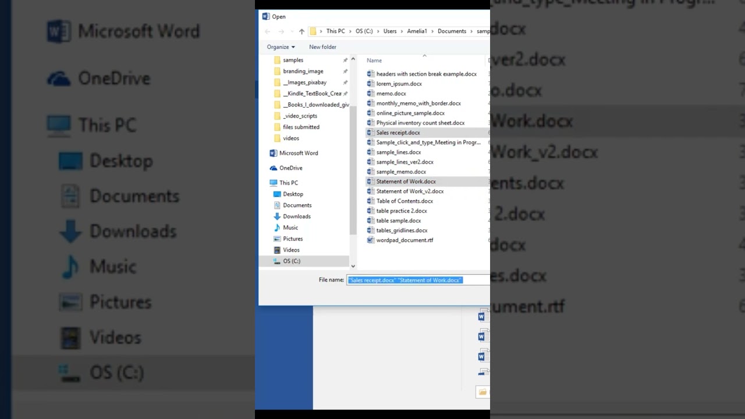Screen dimensions: 745x419
Task: Expand chevron after This PC in address bar
Action: coord(351,31)
